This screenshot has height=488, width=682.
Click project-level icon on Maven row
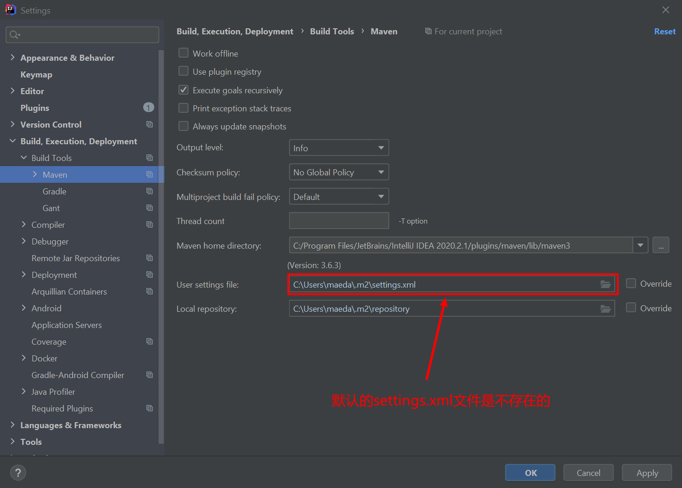pos(149,174)
